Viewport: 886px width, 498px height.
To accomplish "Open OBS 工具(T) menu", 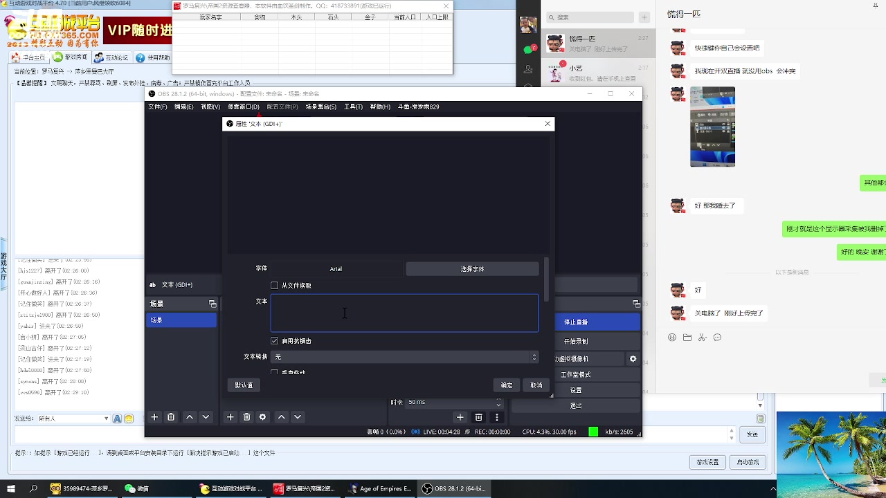I will 353,107.
